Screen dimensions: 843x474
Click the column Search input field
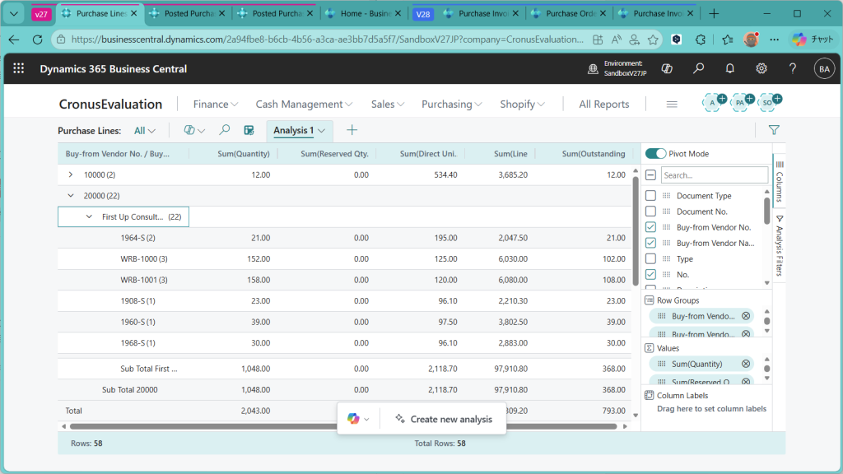[x=714, y=175]
